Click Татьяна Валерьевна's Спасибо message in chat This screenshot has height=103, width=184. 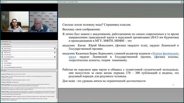[28, 96]
